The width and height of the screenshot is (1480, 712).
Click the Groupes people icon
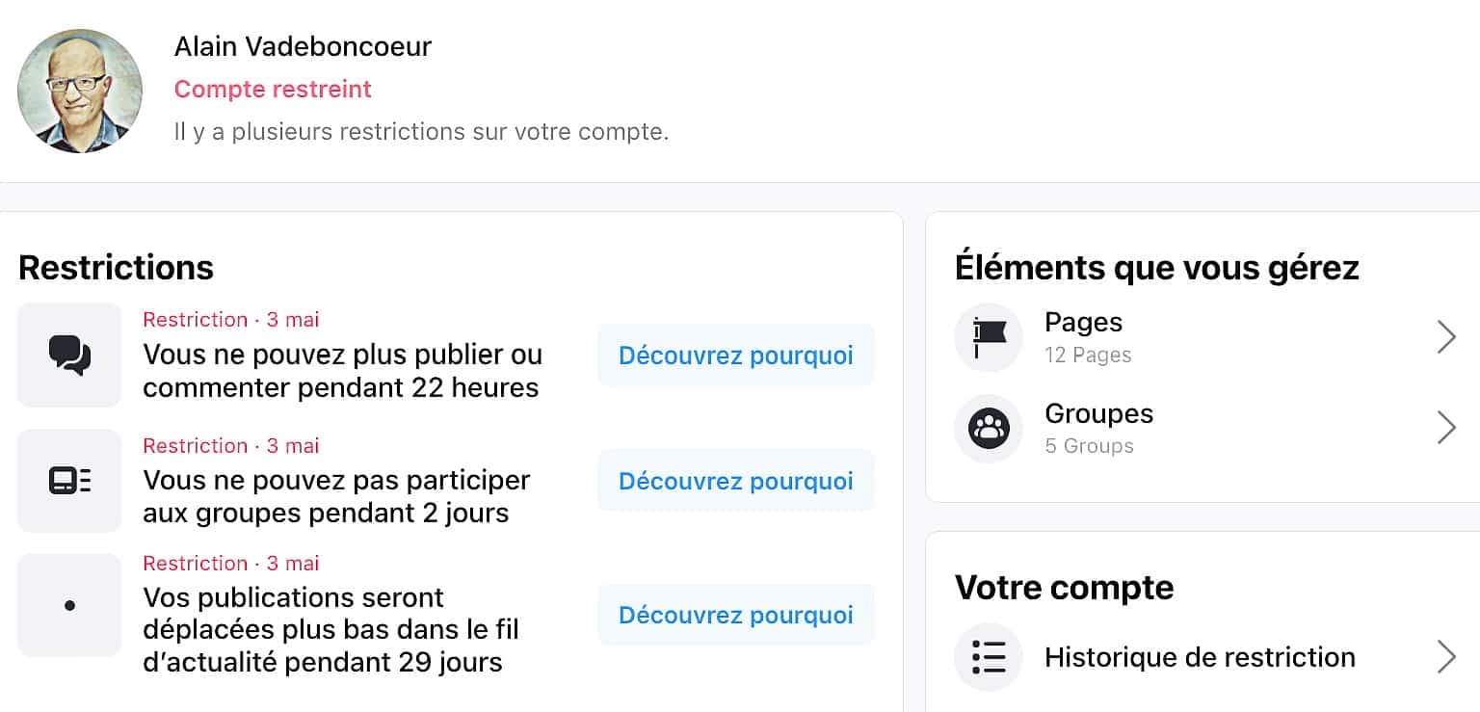pos(988,428)
